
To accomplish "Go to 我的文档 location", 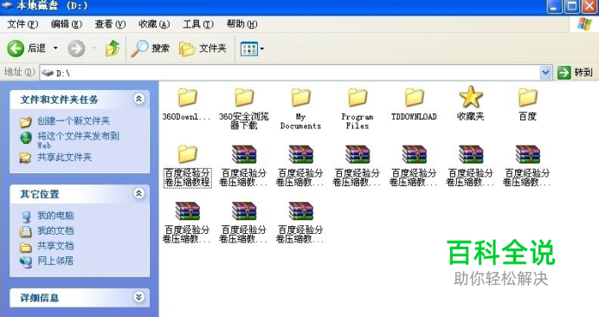I will pyautogui.click(x=47, y=231).
